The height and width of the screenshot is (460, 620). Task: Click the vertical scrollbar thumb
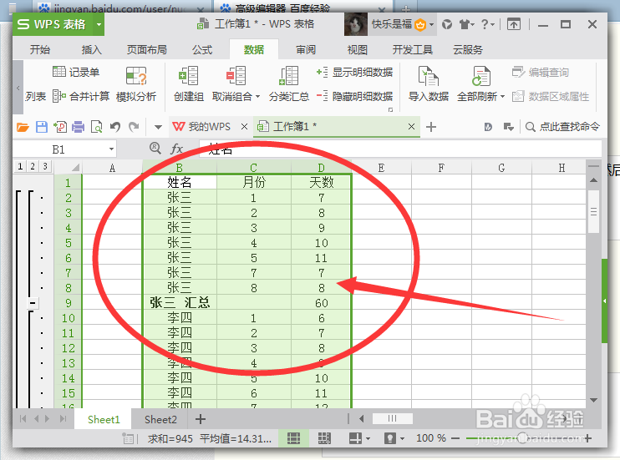pos(593,212)
